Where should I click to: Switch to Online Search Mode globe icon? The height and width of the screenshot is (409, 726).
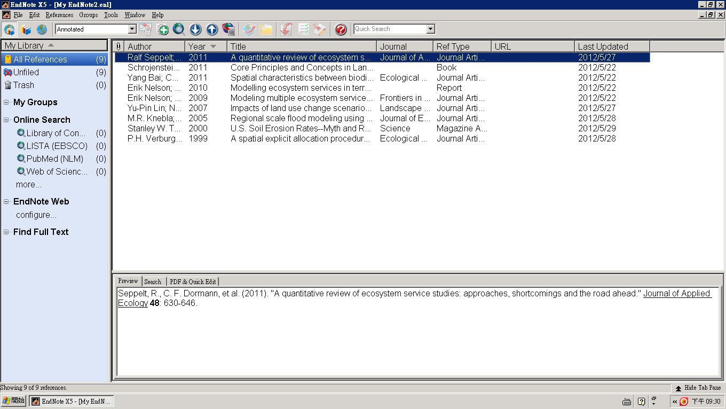(x=42, y=29)
